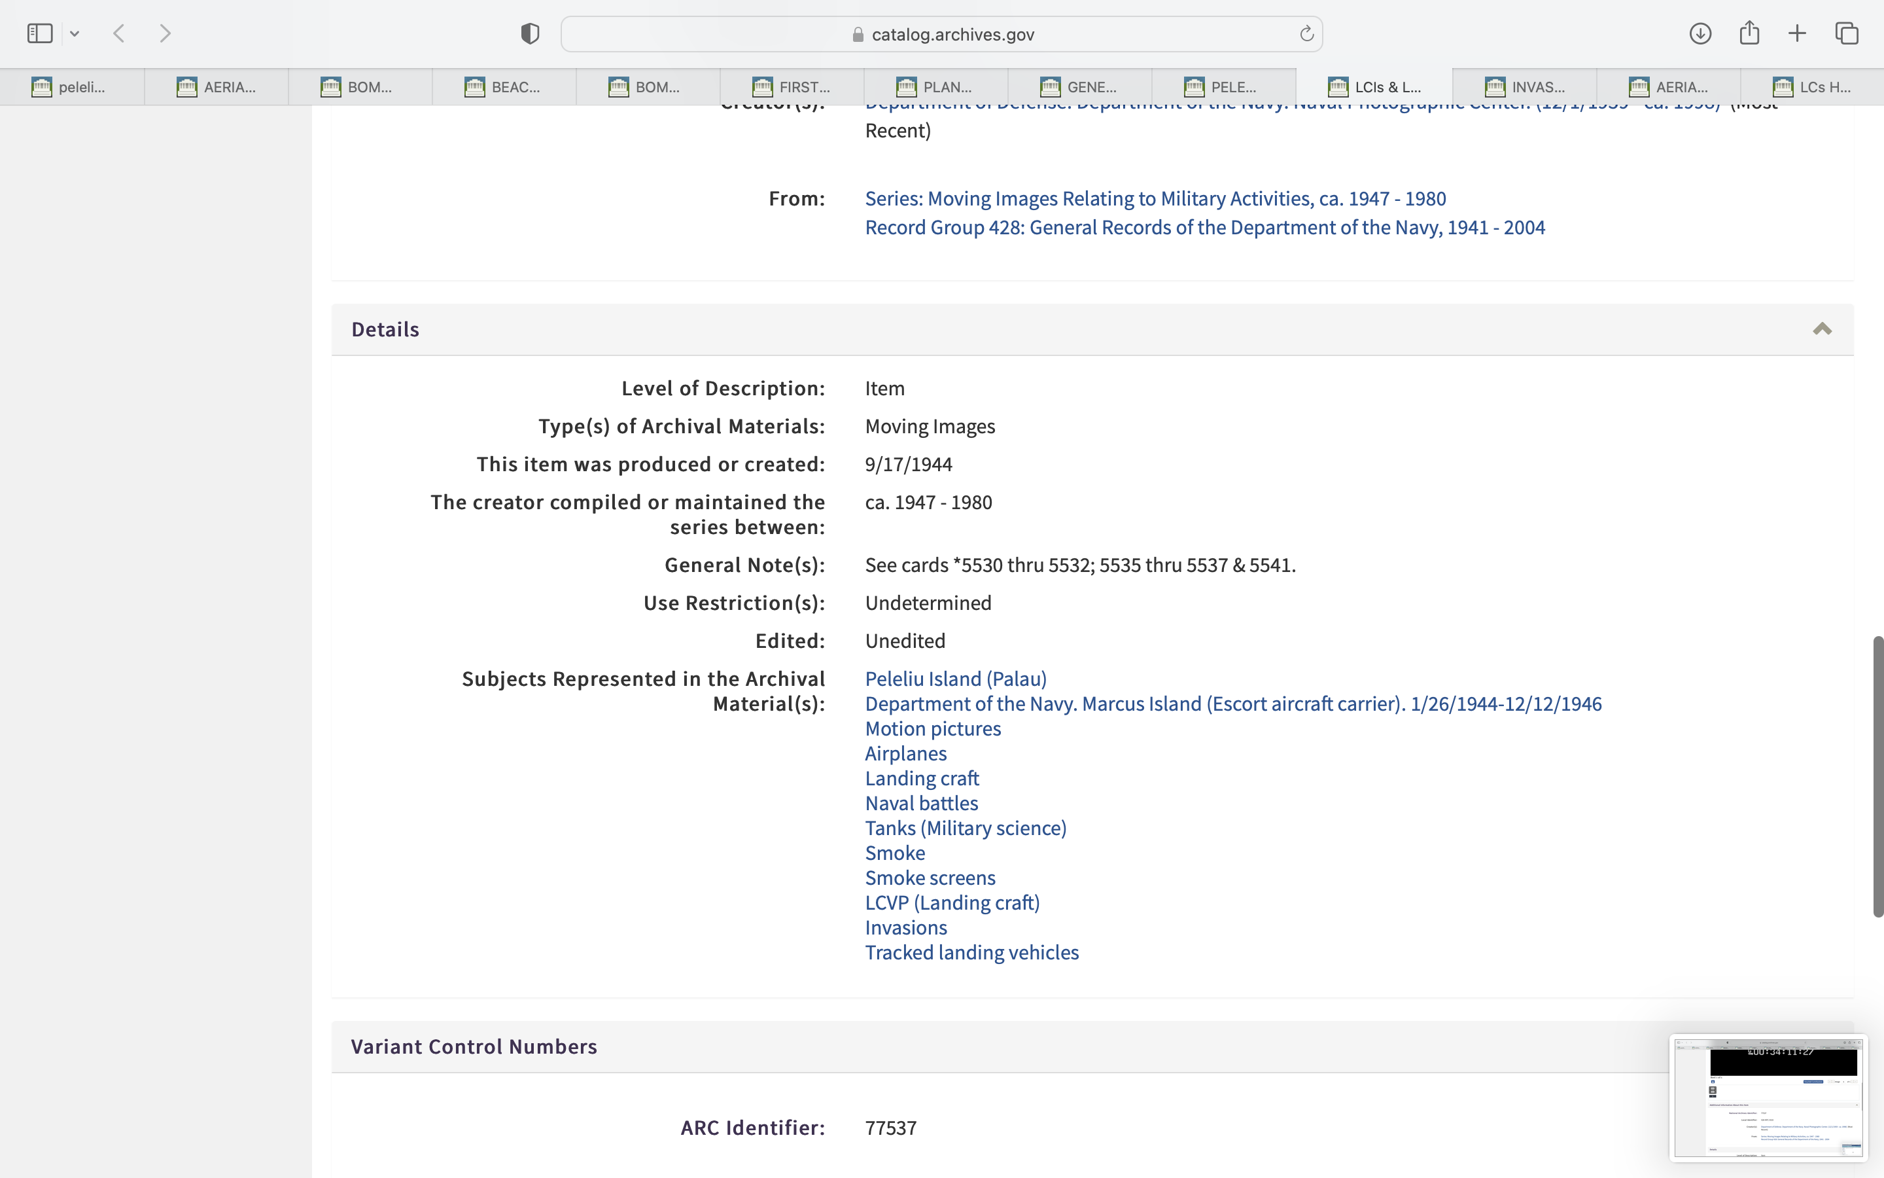Open the downloads icon
Image resolution: width=1884 pixels, height=1178 pixels.
pyautogui.click(x=1700, y=33)
